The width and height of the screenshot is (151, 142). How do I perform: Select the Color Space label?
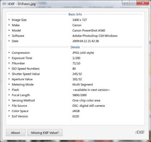point(20,111)
